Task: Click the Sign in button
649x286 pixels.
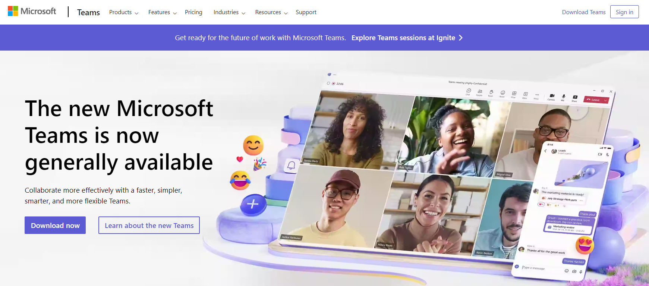Action: (x=624, y=12)
